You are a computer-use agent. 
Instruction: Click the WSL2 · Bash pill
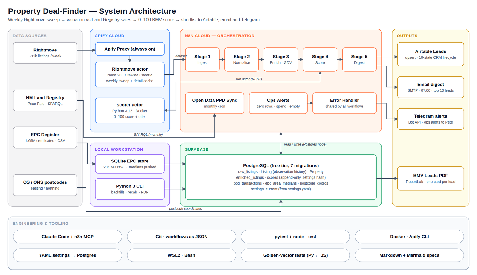click(181, 255)
